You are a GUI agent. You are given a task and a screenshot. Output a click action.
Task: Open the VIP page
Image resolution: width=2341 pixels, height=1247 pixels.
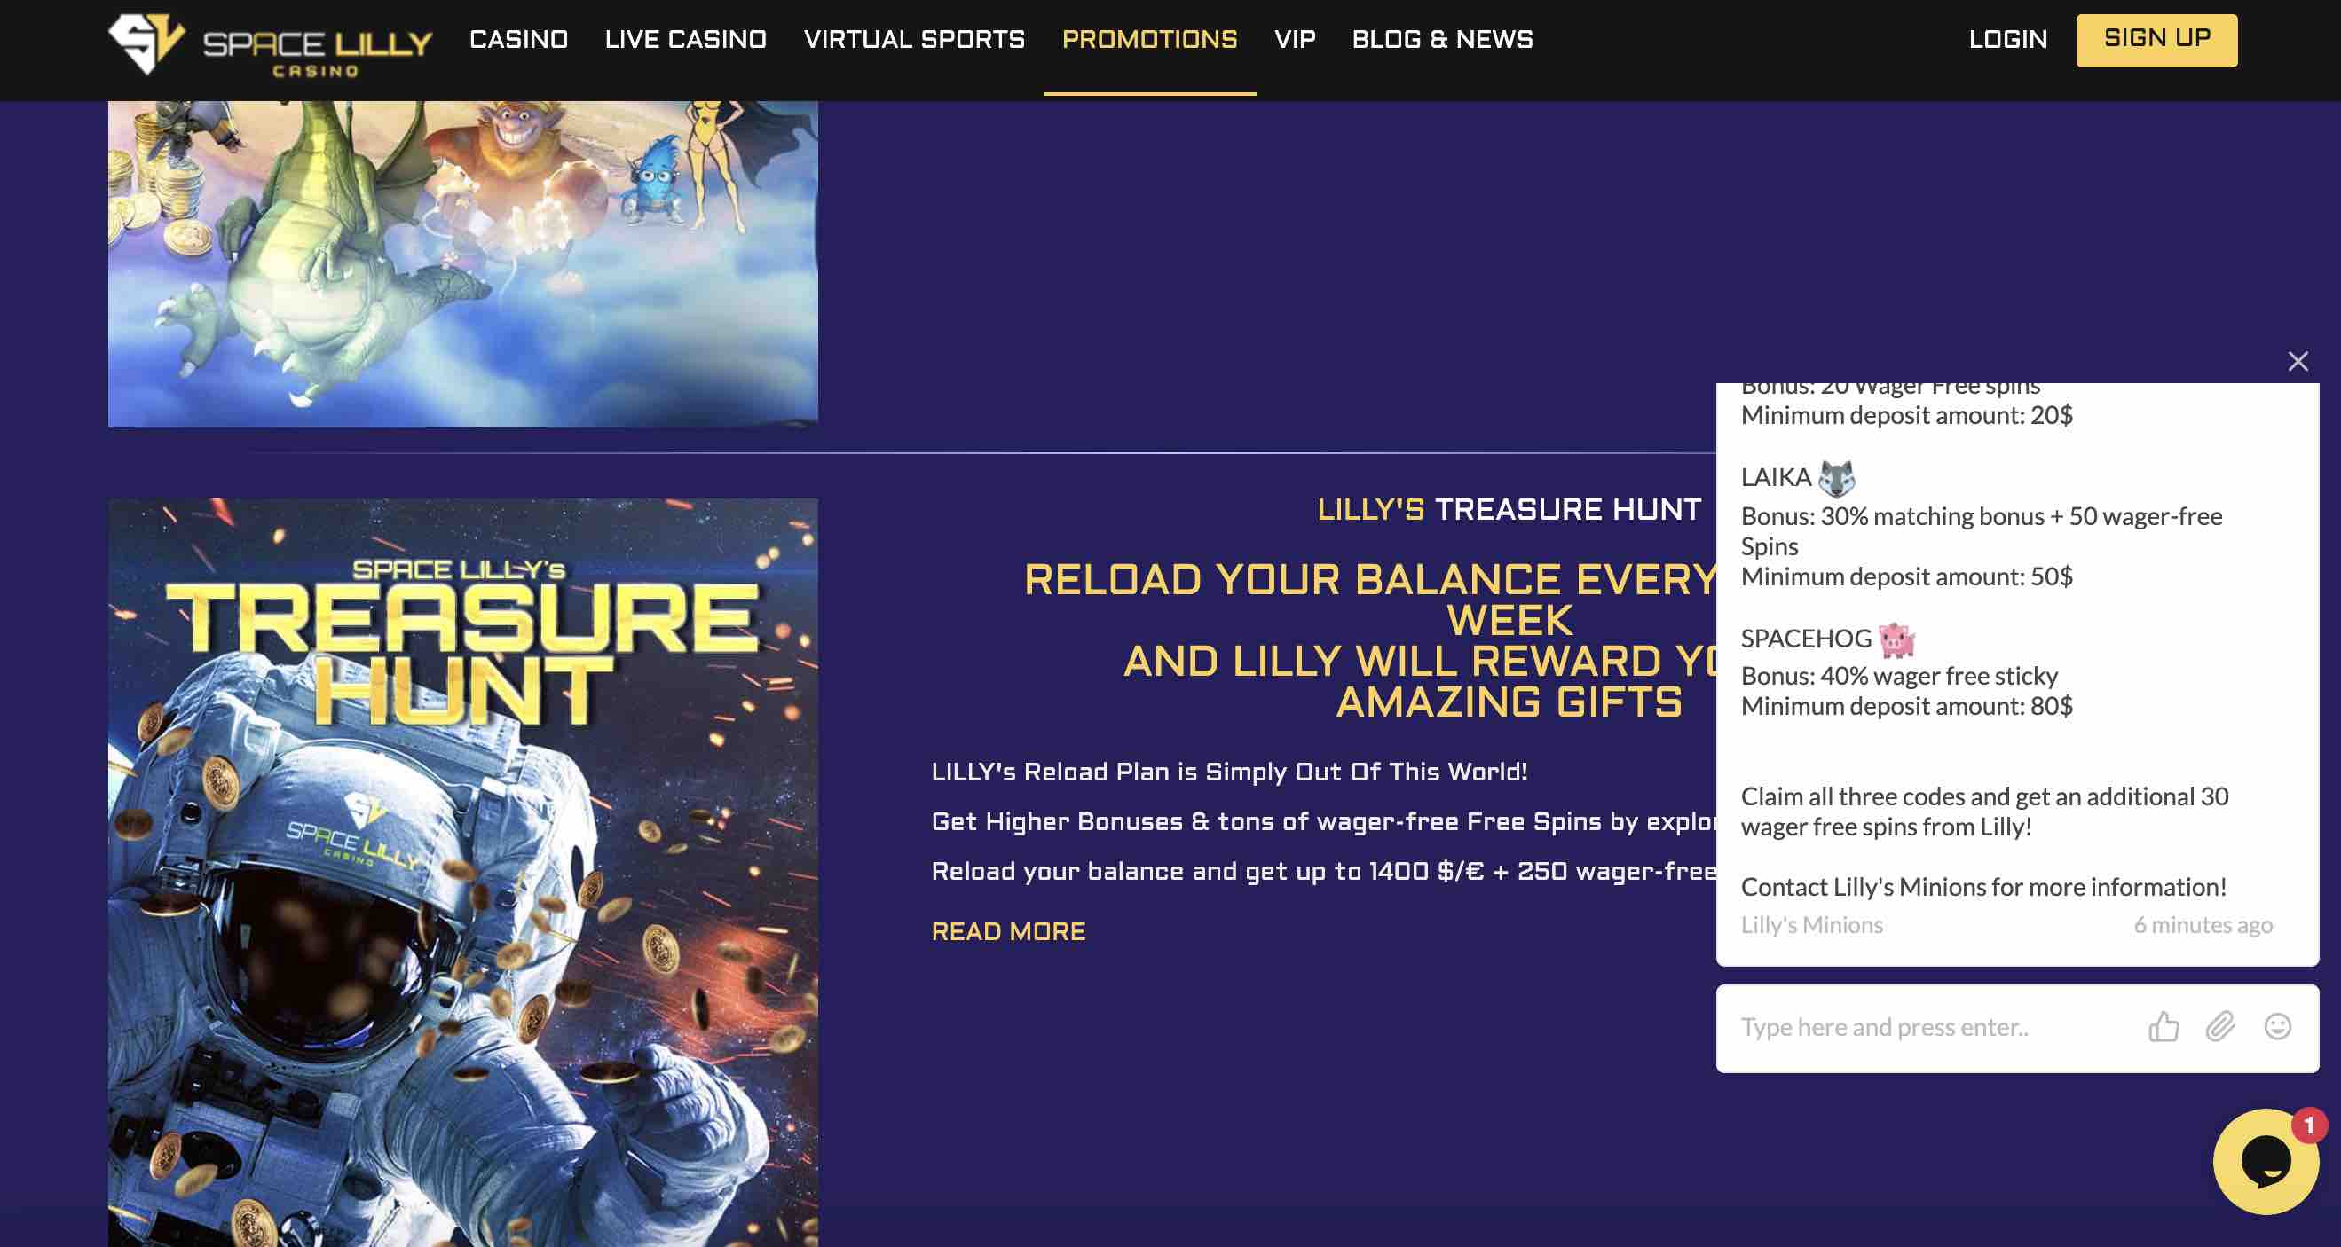click(1295, 40)
